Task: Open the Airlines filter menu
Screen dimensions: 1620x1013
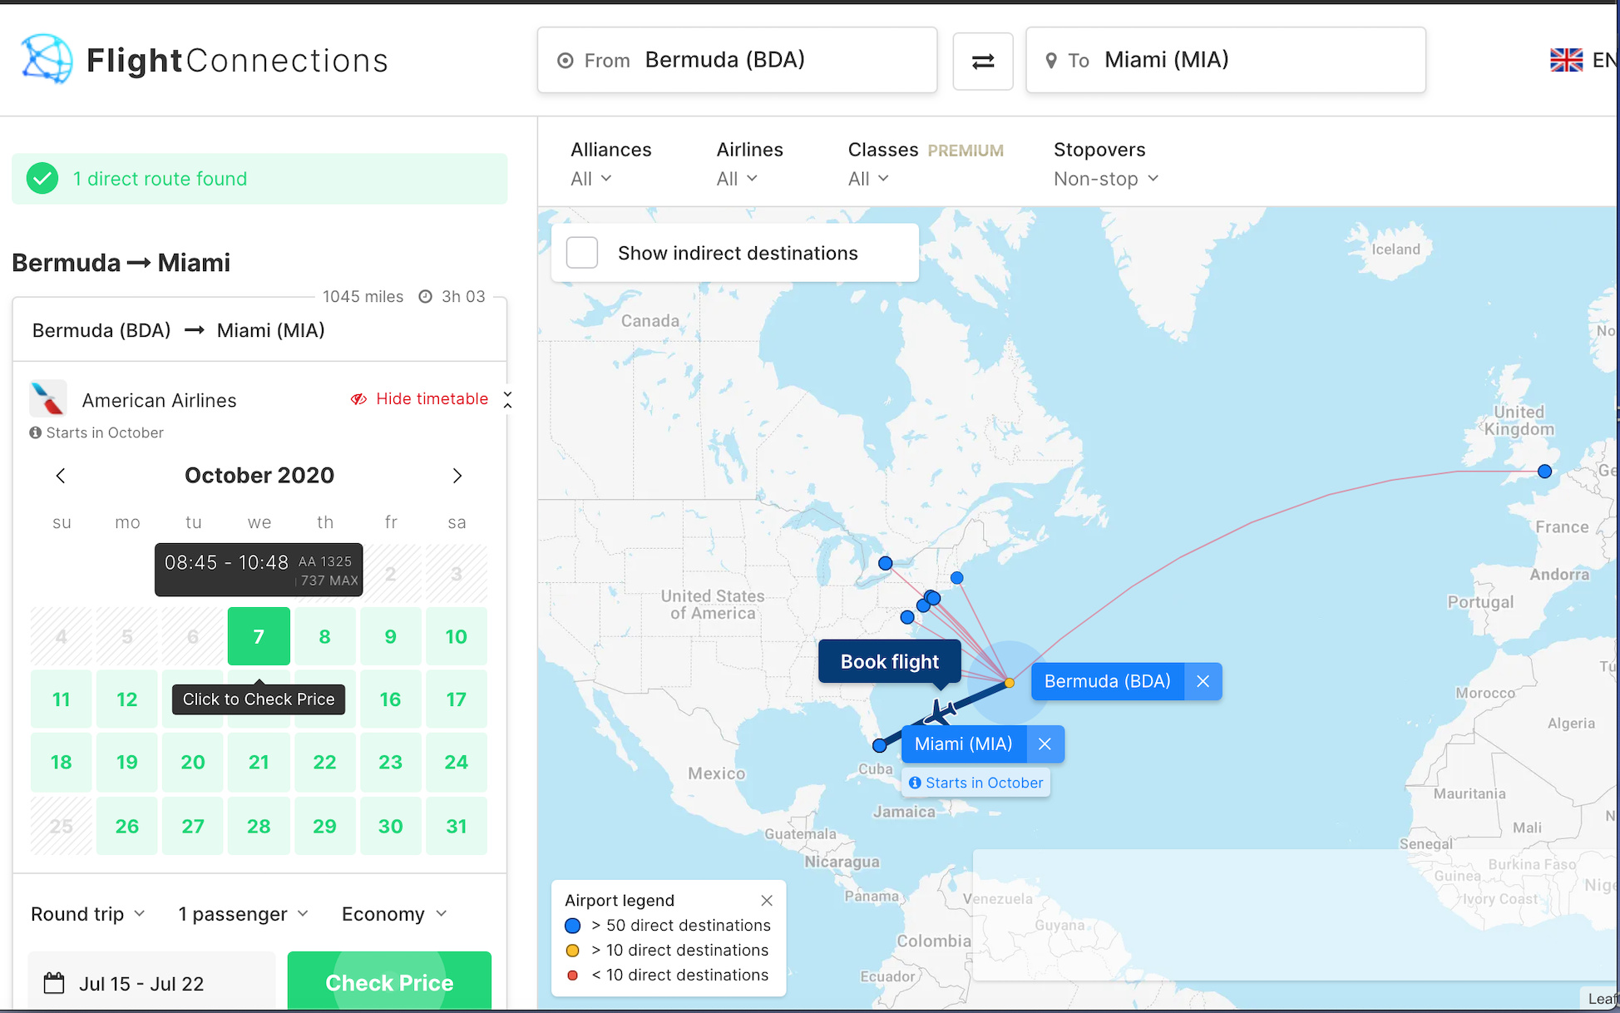Action: tap(737, 179)
